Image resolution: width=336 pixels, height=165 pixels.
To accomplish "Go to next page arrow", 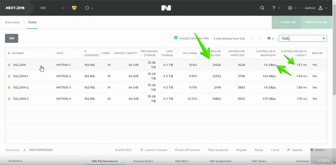I will [259, 39].
